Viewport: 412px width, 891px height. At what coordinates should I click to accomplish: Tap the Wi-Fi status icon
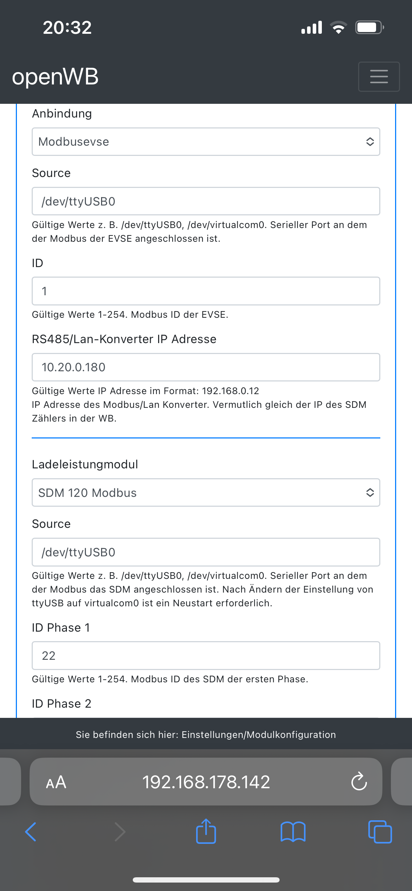click(338, 27)
